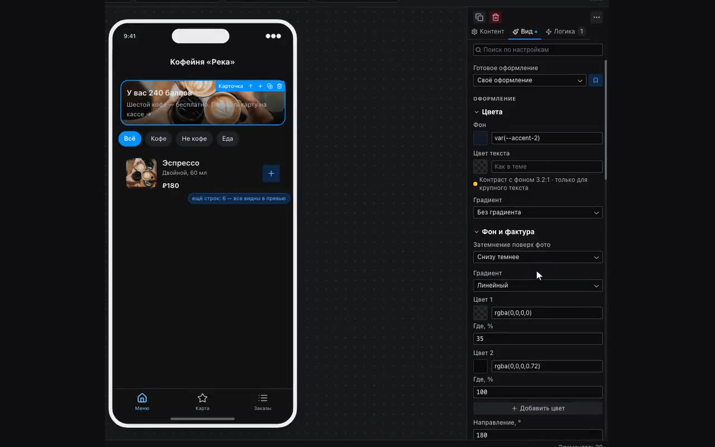Click the Эспрессо product thumbnail
This screenshot has width=715, height=447.
141,173
